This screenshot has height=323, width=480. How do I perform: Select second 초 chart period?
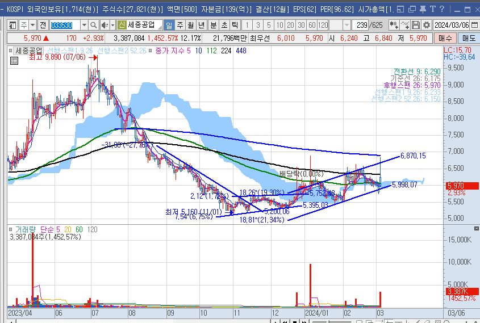[224, 25]
